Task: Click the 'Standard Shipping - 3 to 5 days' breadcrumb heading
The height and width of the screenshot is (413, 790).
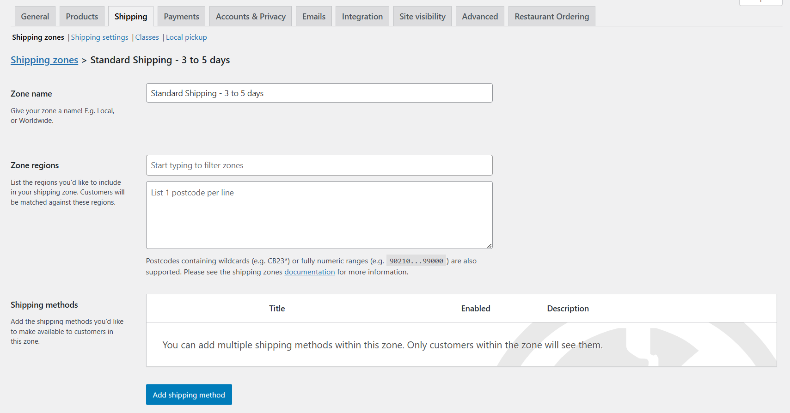Action: (x=160, y=60)
